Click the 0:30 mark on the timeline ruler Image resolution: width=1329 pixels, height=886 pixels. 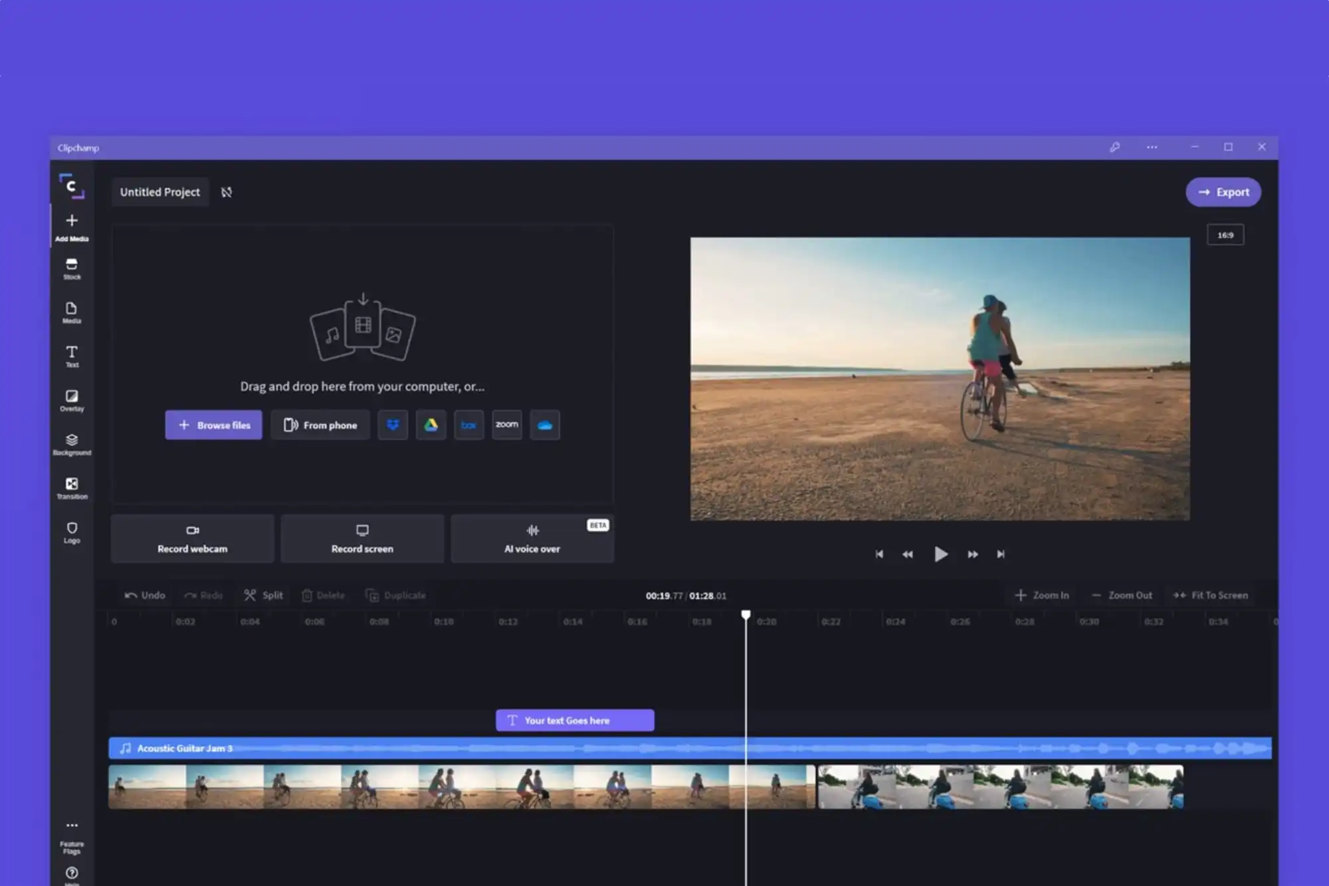1088,621
